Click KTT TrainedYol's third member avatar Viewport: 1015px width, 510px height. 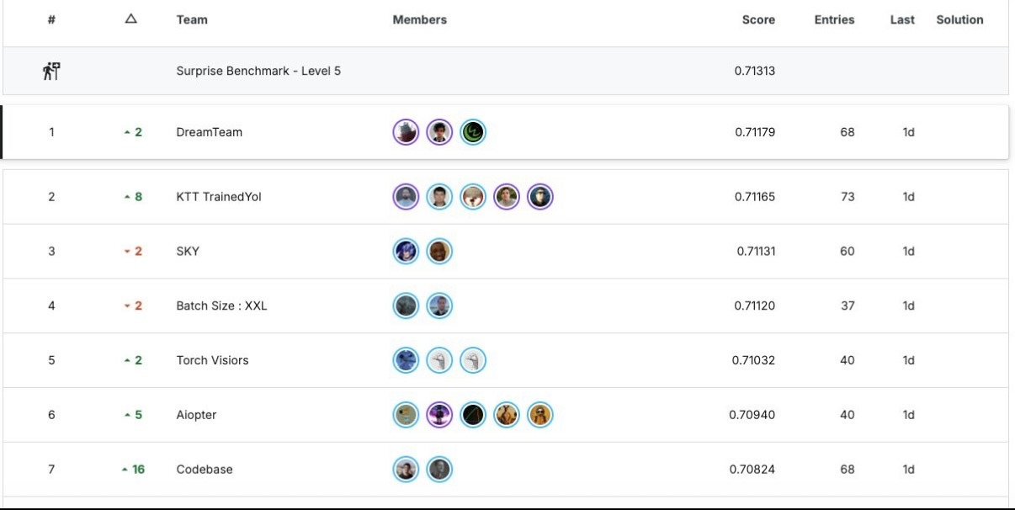click(473, 197)
